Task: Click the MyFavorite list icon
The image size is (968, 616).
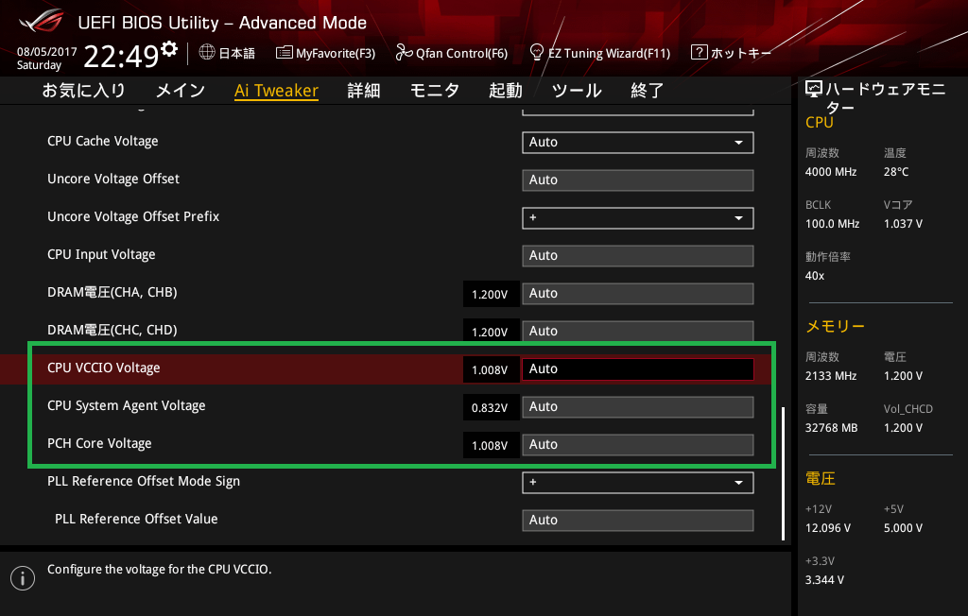Action: click(x=284, y=53)
